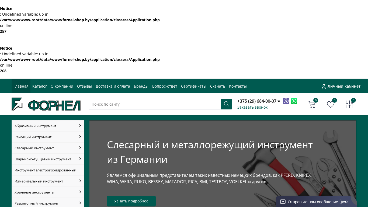Open the product comparison sliders icon
This screenshot has height=207, width=368.
(x=349, y=104)
